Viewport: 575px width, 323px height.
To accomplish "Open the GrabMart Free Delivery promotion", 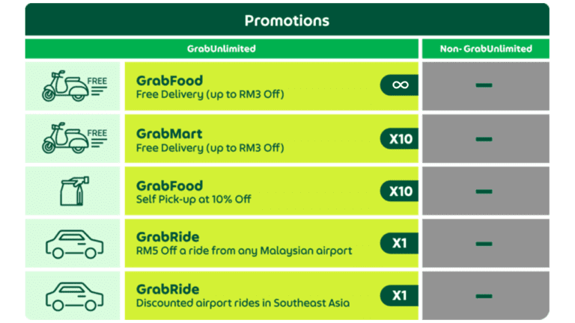I will tap(210, 140).
